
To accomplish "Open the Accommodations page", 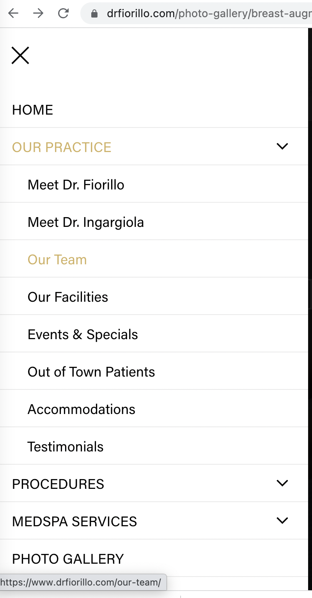I will click(82, 409).
